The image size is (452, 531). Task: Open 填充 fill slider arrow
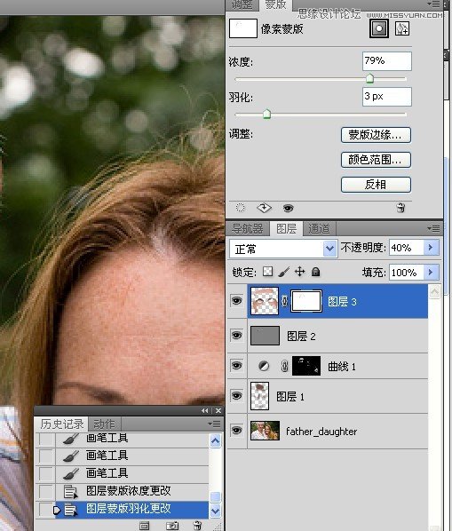click(431, 273)
